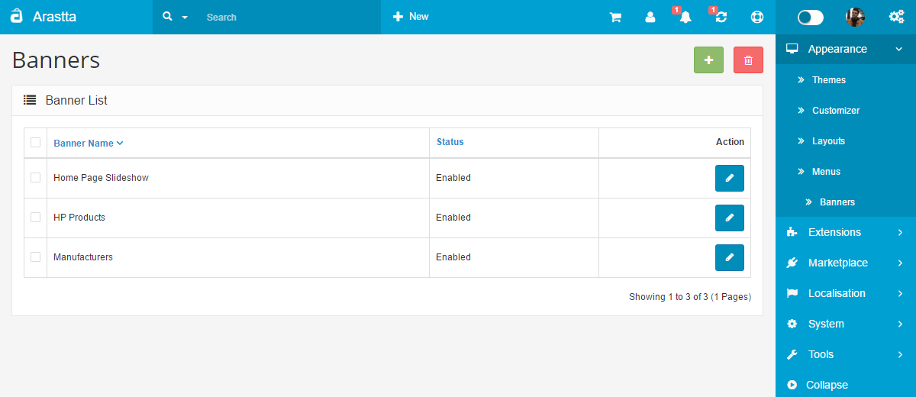This screenshot has height=397, width=916.
Task: Edit the Home Page Slideshow banner
Action: pyautogui.click(x=730, y=178)
